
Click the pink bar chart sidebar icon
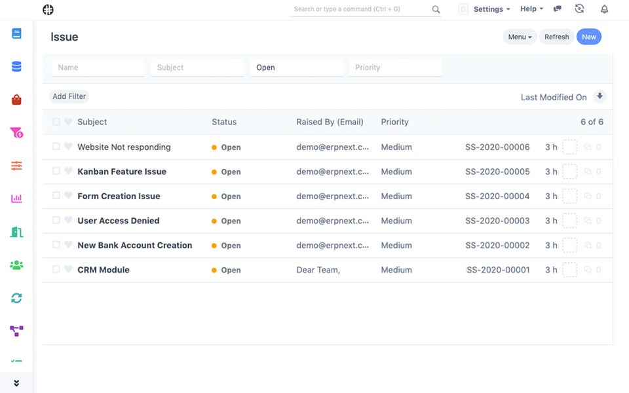pos(16,198)
